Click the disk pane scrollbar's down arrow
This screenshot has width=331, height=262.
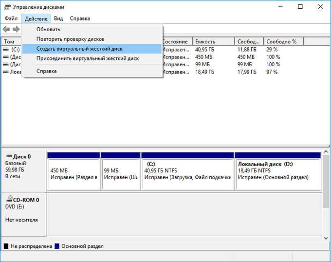tap(327, 238)
